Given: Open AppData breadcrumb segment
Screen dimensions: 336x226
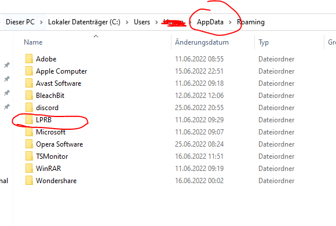Looking at the screenshot, I should tap(210, 22).
